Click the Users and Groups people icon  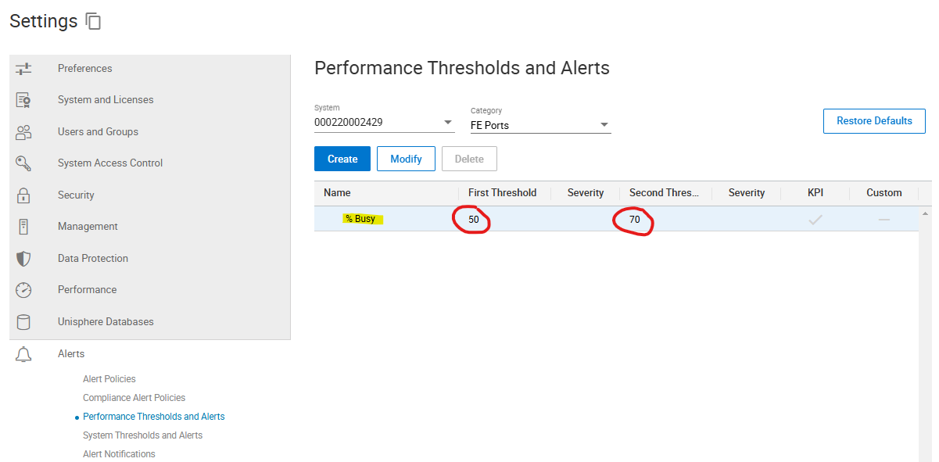coord(23,132)
